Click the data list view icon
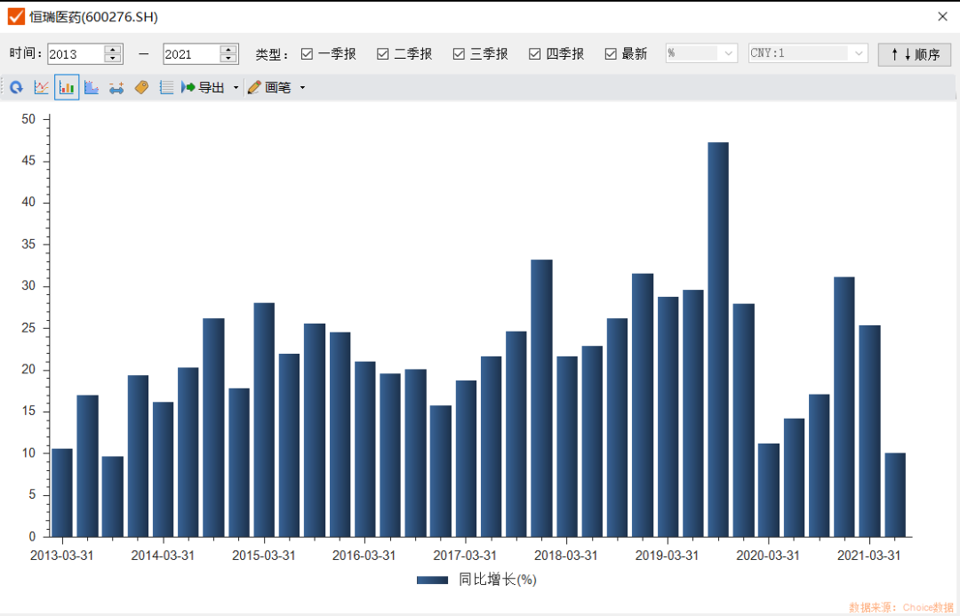This screenshot has width=960, height=616. [166, 87]
